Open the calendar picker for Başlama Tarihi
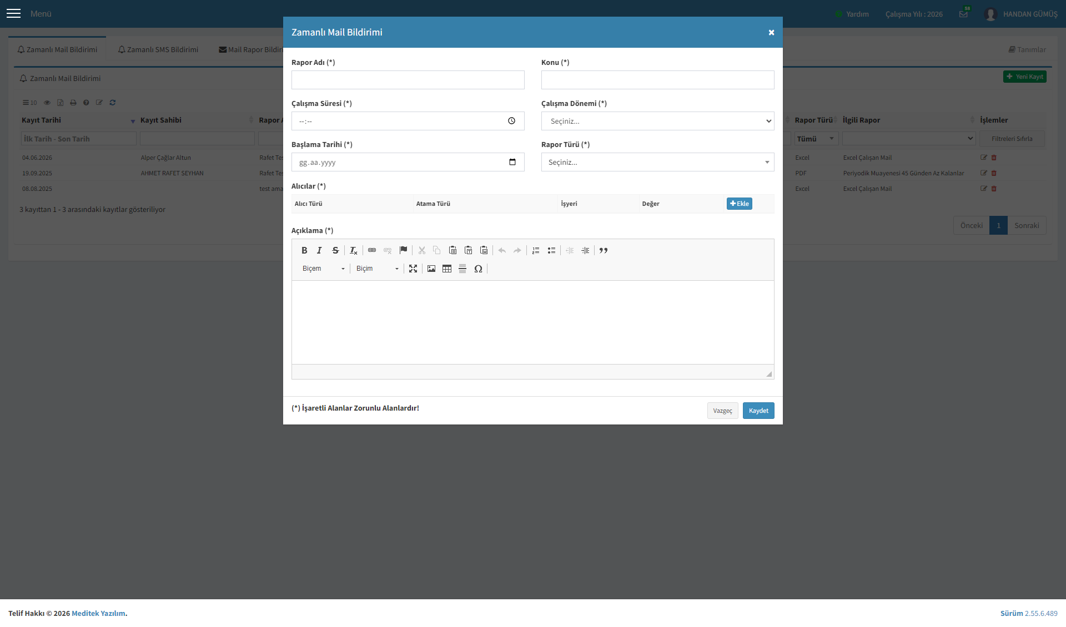 click(512, 162)
